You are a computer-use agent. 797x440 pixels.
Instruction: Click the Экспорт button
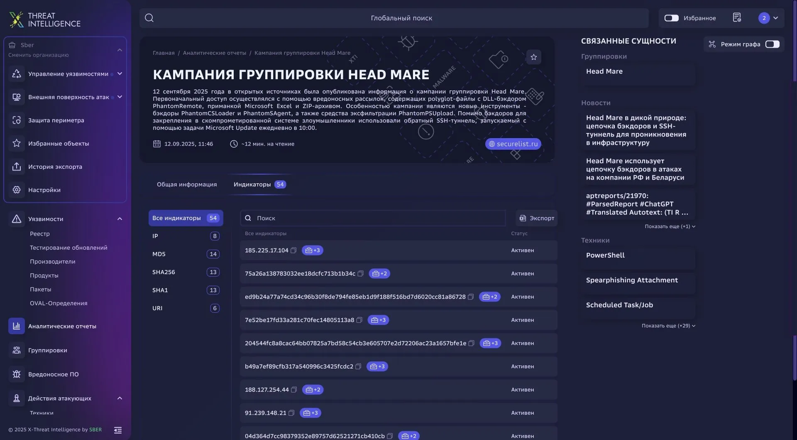pyautogui.click(x=537, y=218)
